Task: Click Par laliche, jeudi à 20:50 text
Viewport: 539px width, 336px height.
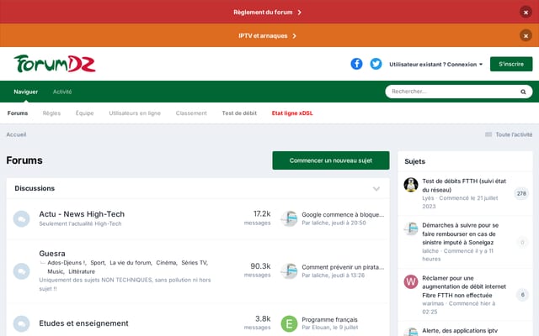Action: [334, 223]
